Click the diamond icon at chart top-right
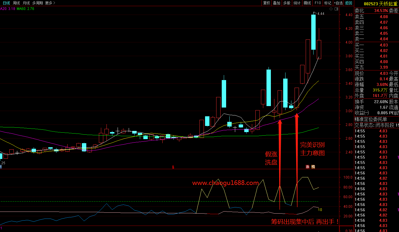The width and height of the screenshot is (399, 232). [331, 9]
